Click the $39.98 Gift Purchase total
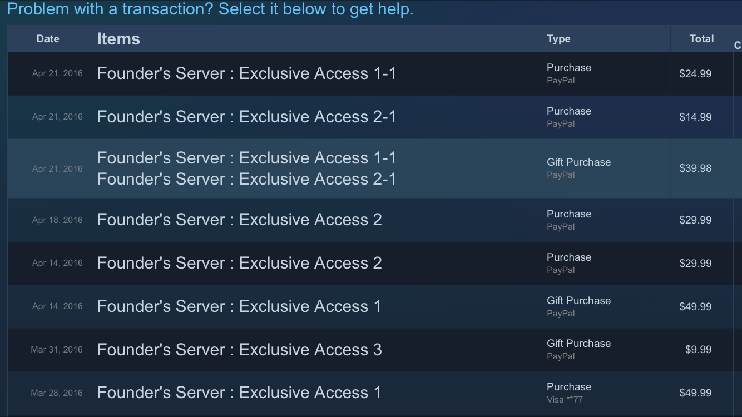This screenshot has width=742, height=417. tap(695, 168)
